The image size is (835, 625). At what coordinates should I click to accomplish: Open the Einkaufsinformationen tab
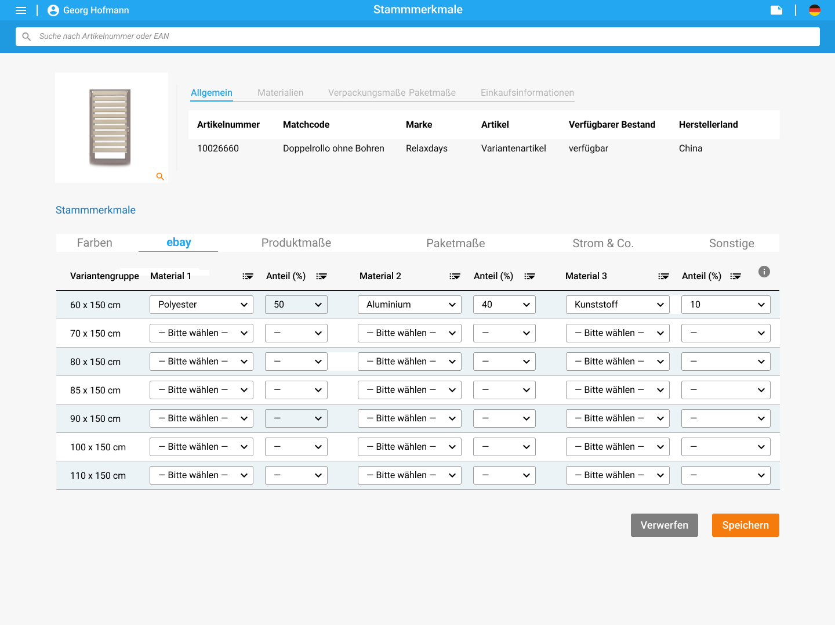tap(527, 93)
